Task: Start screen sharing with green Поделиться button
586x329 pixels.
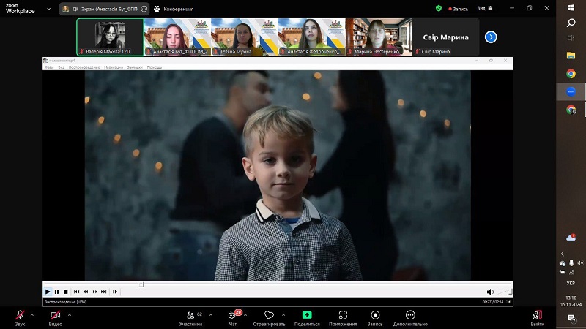Action: point(307,318)
